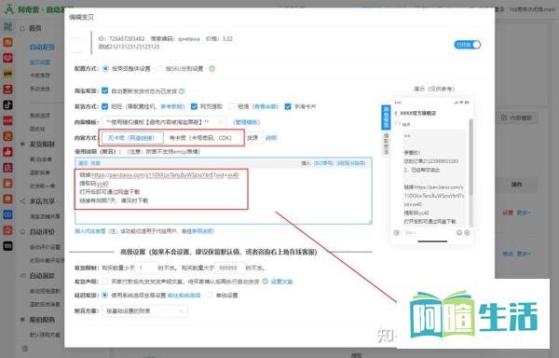The height and width of the screenshot is (358, 559).
Task: Click the help icon after 按SKU分别设置
Action: coord(212,68)
